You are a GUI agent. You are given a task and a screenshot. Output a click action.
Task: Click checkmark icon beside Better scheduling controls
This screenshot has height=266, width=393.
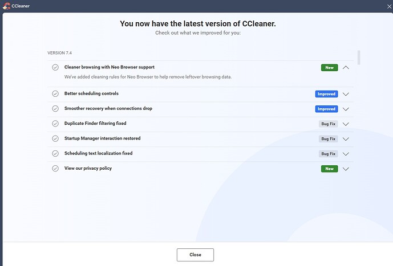pos(55,93)
